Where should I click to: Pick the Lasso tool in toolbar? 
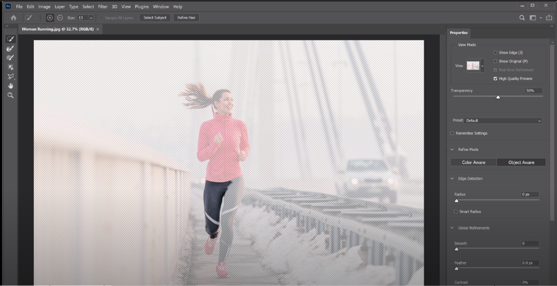coord(10,76)
